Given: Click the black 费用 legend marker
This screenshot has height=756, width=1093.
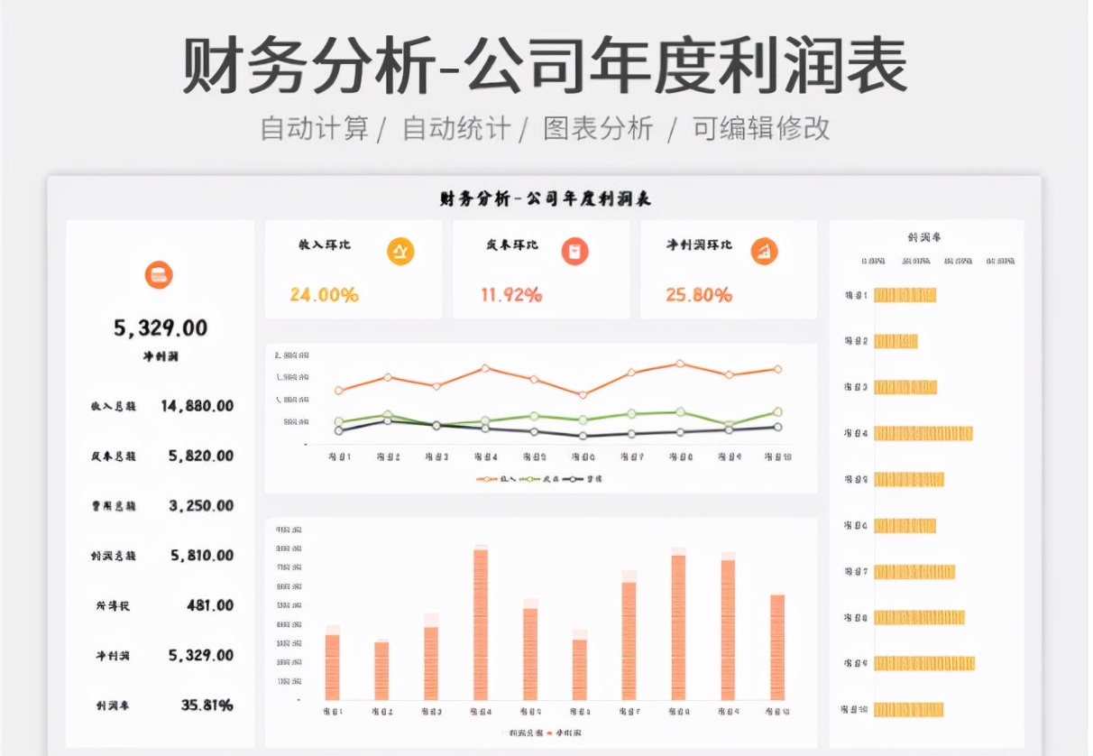Looking at the screenshot, I should [x=571, y=478].
